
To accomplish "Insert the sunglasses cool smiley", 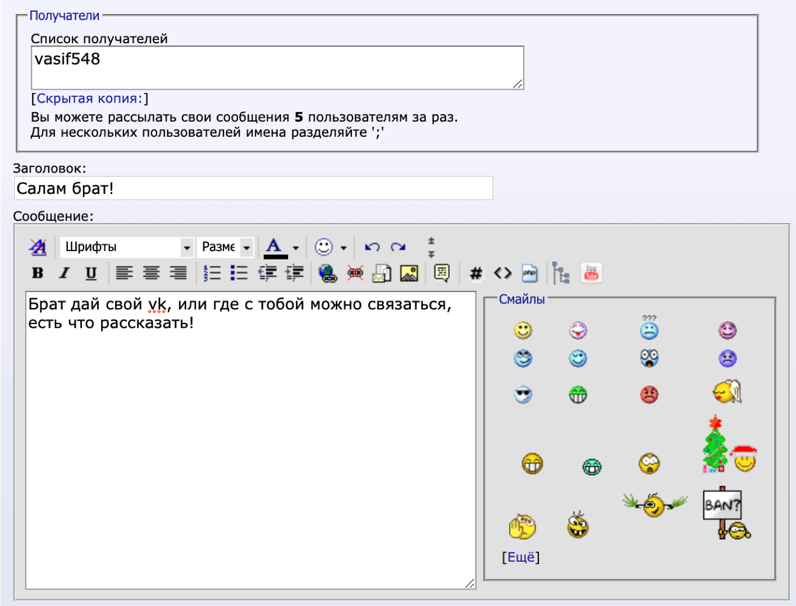I will point(523,395).
